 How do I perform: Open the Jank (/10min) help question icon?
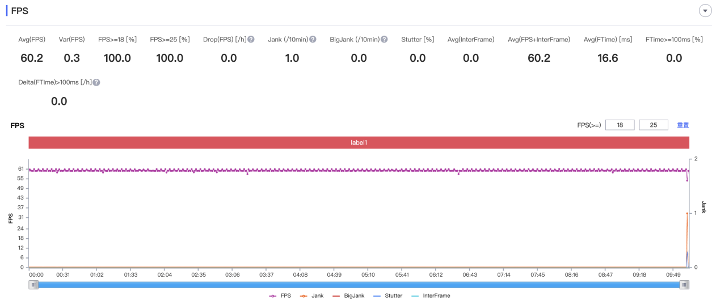[313, 40]
